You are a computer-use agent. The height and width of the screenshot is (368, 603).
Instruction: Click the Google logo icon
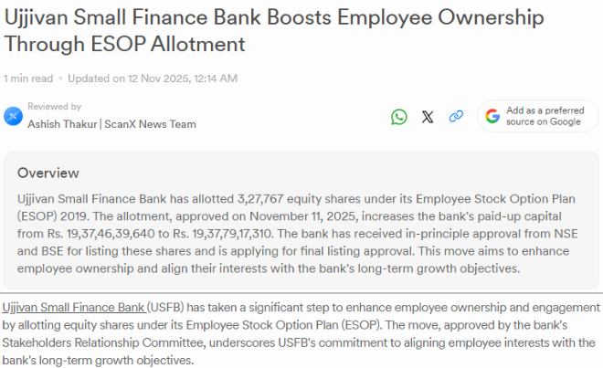[492, 116]
